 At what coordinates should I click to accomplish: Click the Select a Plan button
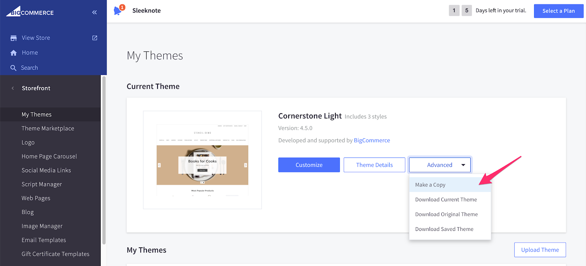[559, 11]
